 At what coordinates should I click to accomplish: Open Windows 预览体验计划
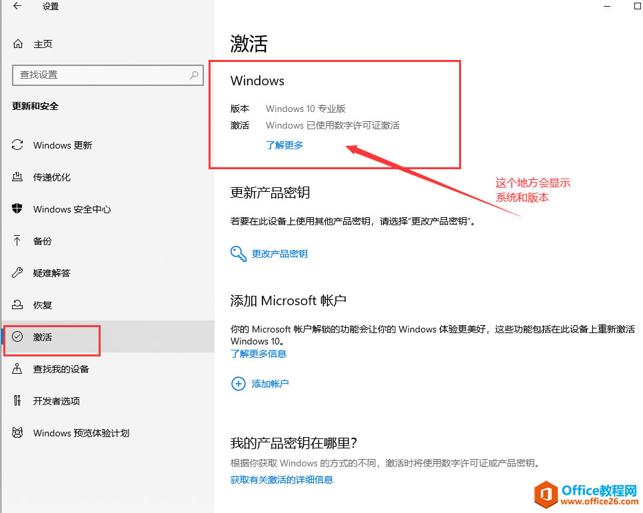click(x=81, y=433)
